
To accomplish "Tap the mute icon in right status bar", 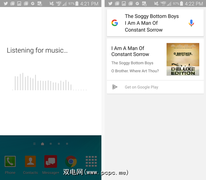I will tap(156, 4).
